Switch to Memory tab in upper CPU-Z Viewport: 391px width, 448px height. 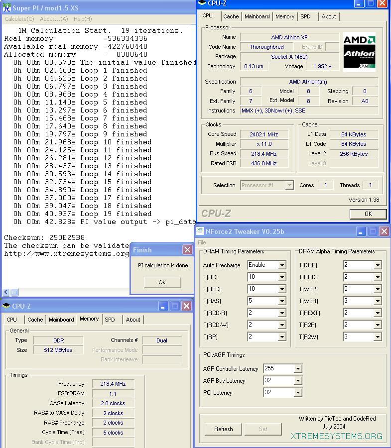click(x=285, y=16)
